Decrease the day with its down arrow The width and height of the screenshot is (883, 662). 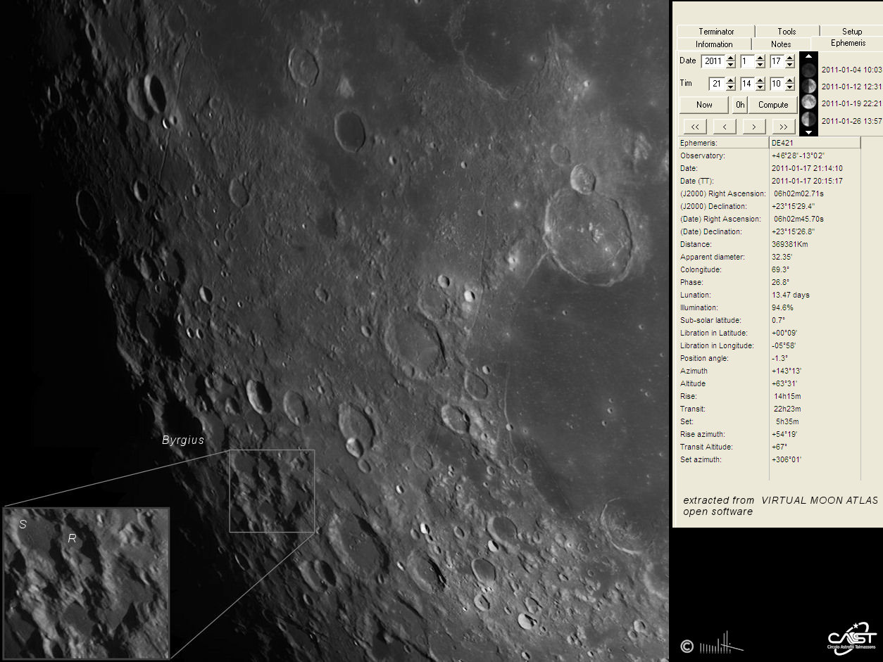[789, 65]
